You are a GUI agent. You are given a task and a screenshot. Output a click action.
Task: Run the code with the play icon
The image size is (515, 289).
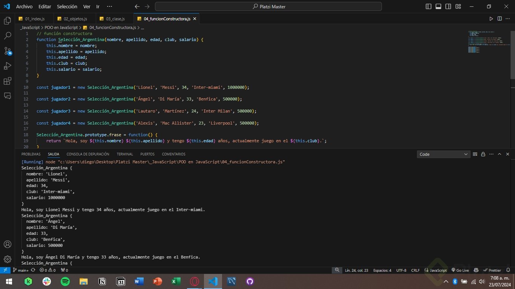click(491, 18)
